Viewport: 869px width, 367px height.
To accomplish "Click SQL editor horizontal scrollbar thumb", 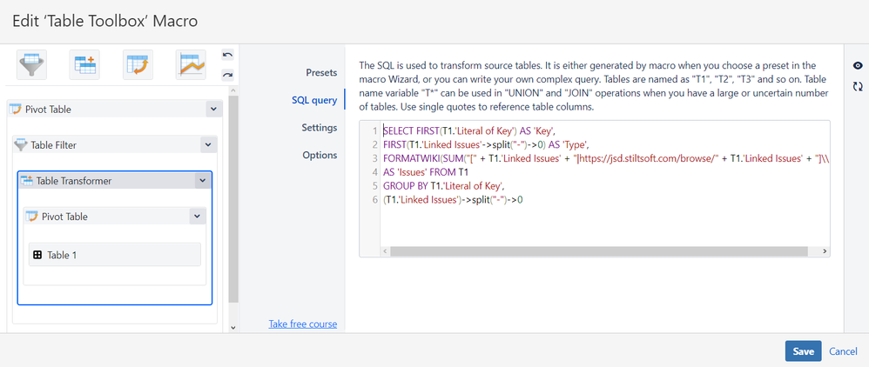I will 598,251.
